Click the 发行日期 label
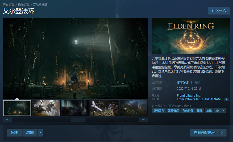 click(157, 88)
